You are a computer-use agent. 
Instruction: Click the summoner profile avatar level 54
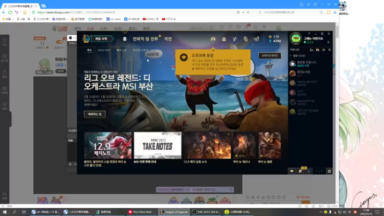pos(296,38)
